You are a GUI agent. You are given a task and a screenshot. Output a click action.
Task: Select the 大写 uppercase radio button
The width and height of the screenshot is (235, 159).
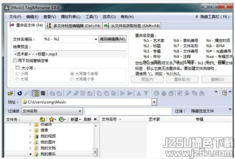tap(17, 79)
